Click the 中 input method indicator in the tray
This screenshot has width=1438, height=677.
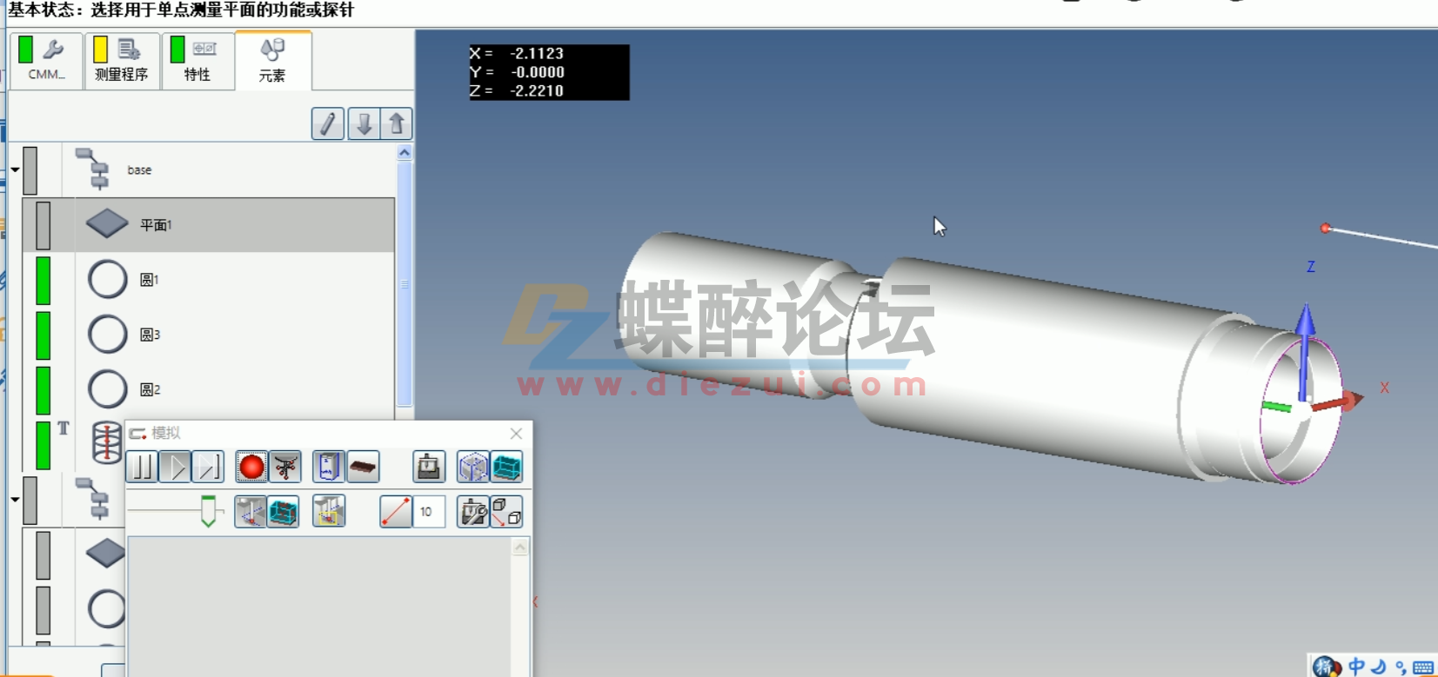[1356, 667]
